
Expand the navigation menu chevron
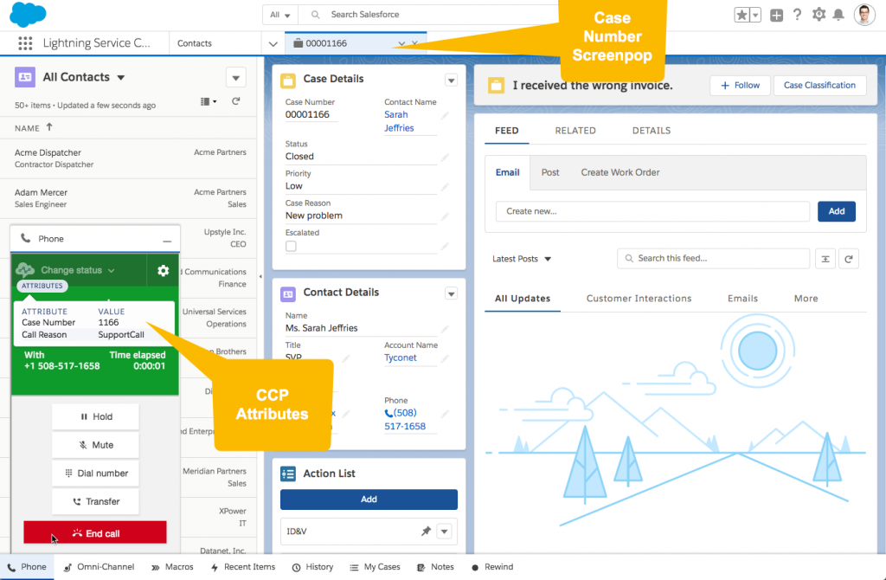(273, 43)
